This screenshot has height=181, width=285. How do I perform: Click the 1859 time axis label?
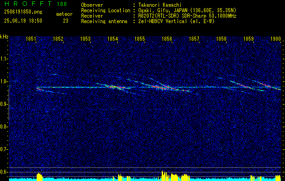(x=249, y=39)
